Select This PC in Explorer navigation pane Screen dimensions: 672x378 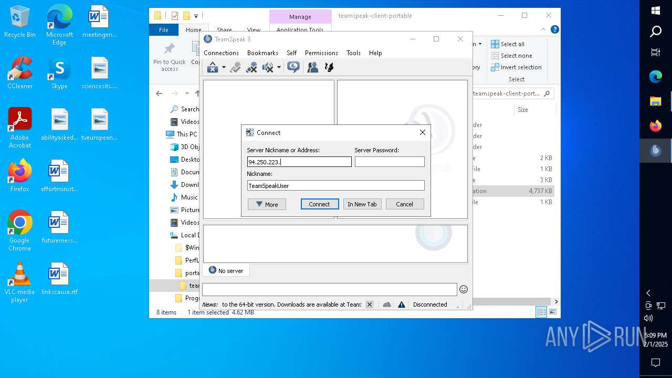(182, 134)
